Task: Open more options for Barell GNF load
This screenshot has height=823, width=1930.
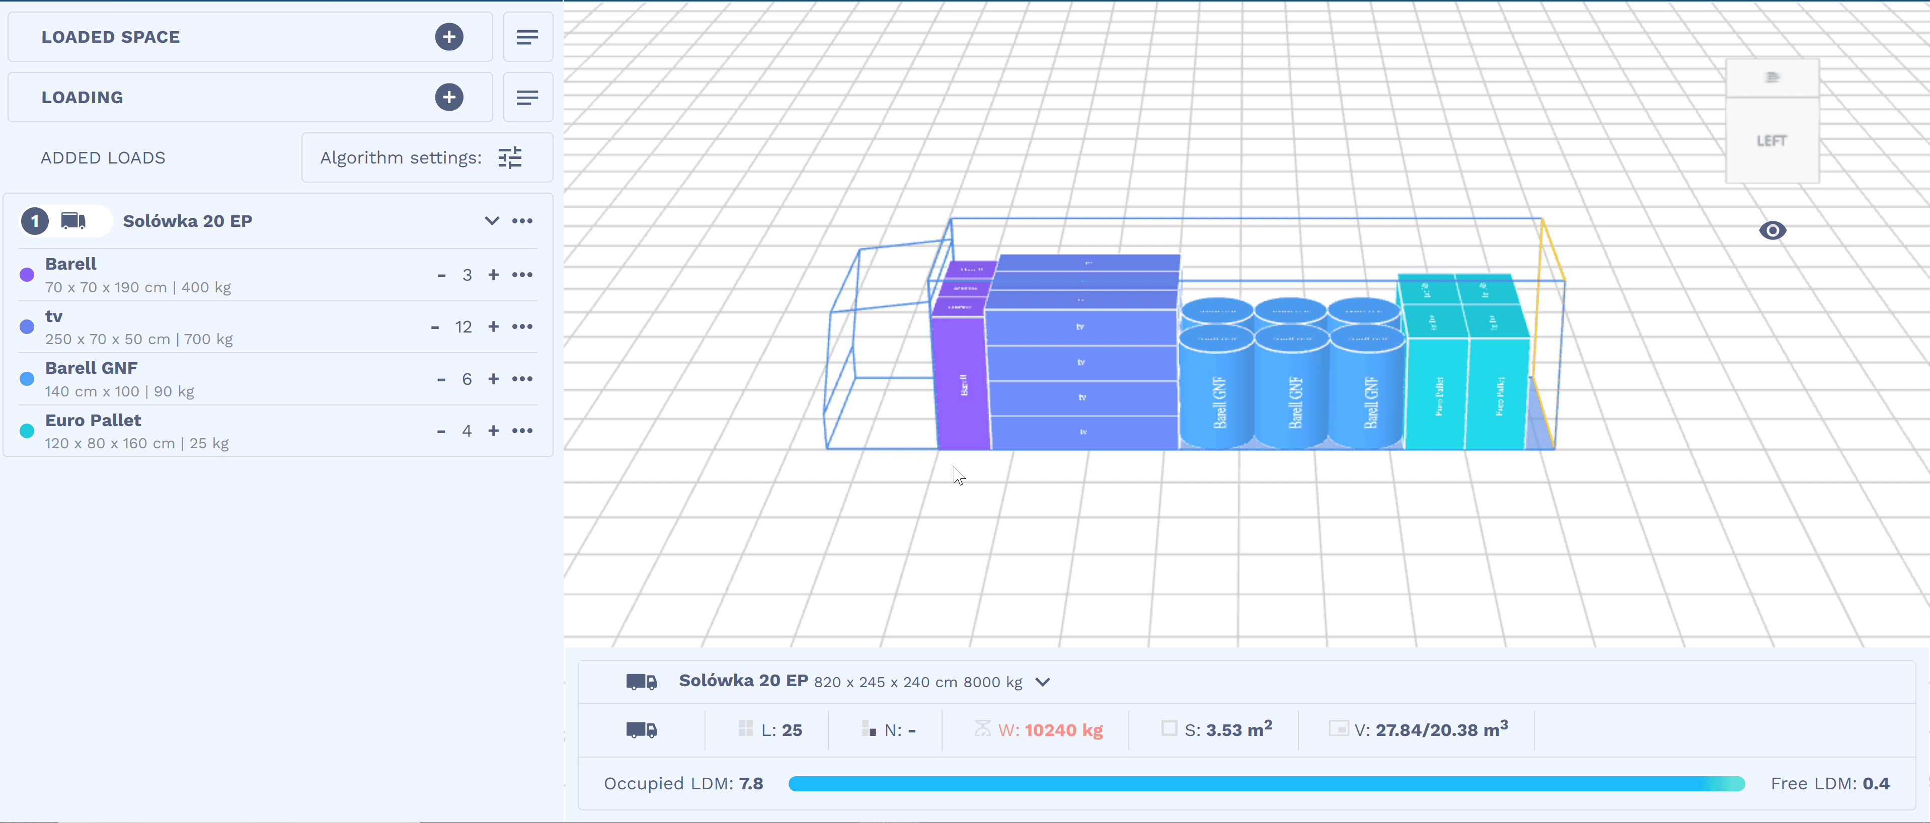Action: pyautogui.click(x=522, y=378)
